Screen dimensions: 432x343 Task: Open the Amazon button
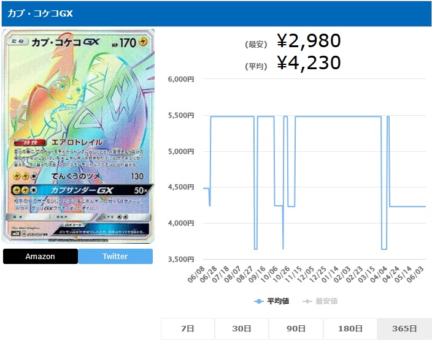tap(40, 257)
